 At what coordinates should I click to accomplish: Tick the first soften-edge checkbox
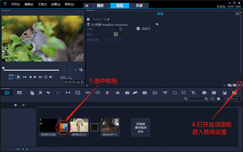pyautogui.click(x=106, y=40)
